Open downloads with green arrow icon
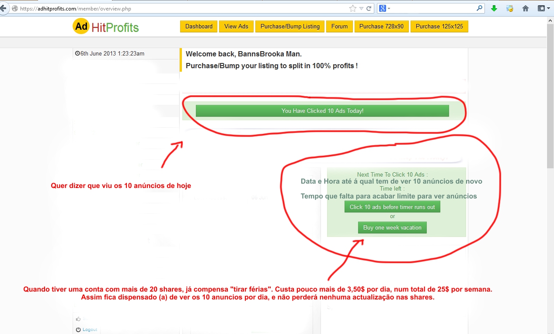554x334 pixels. (x=494, y=8)
